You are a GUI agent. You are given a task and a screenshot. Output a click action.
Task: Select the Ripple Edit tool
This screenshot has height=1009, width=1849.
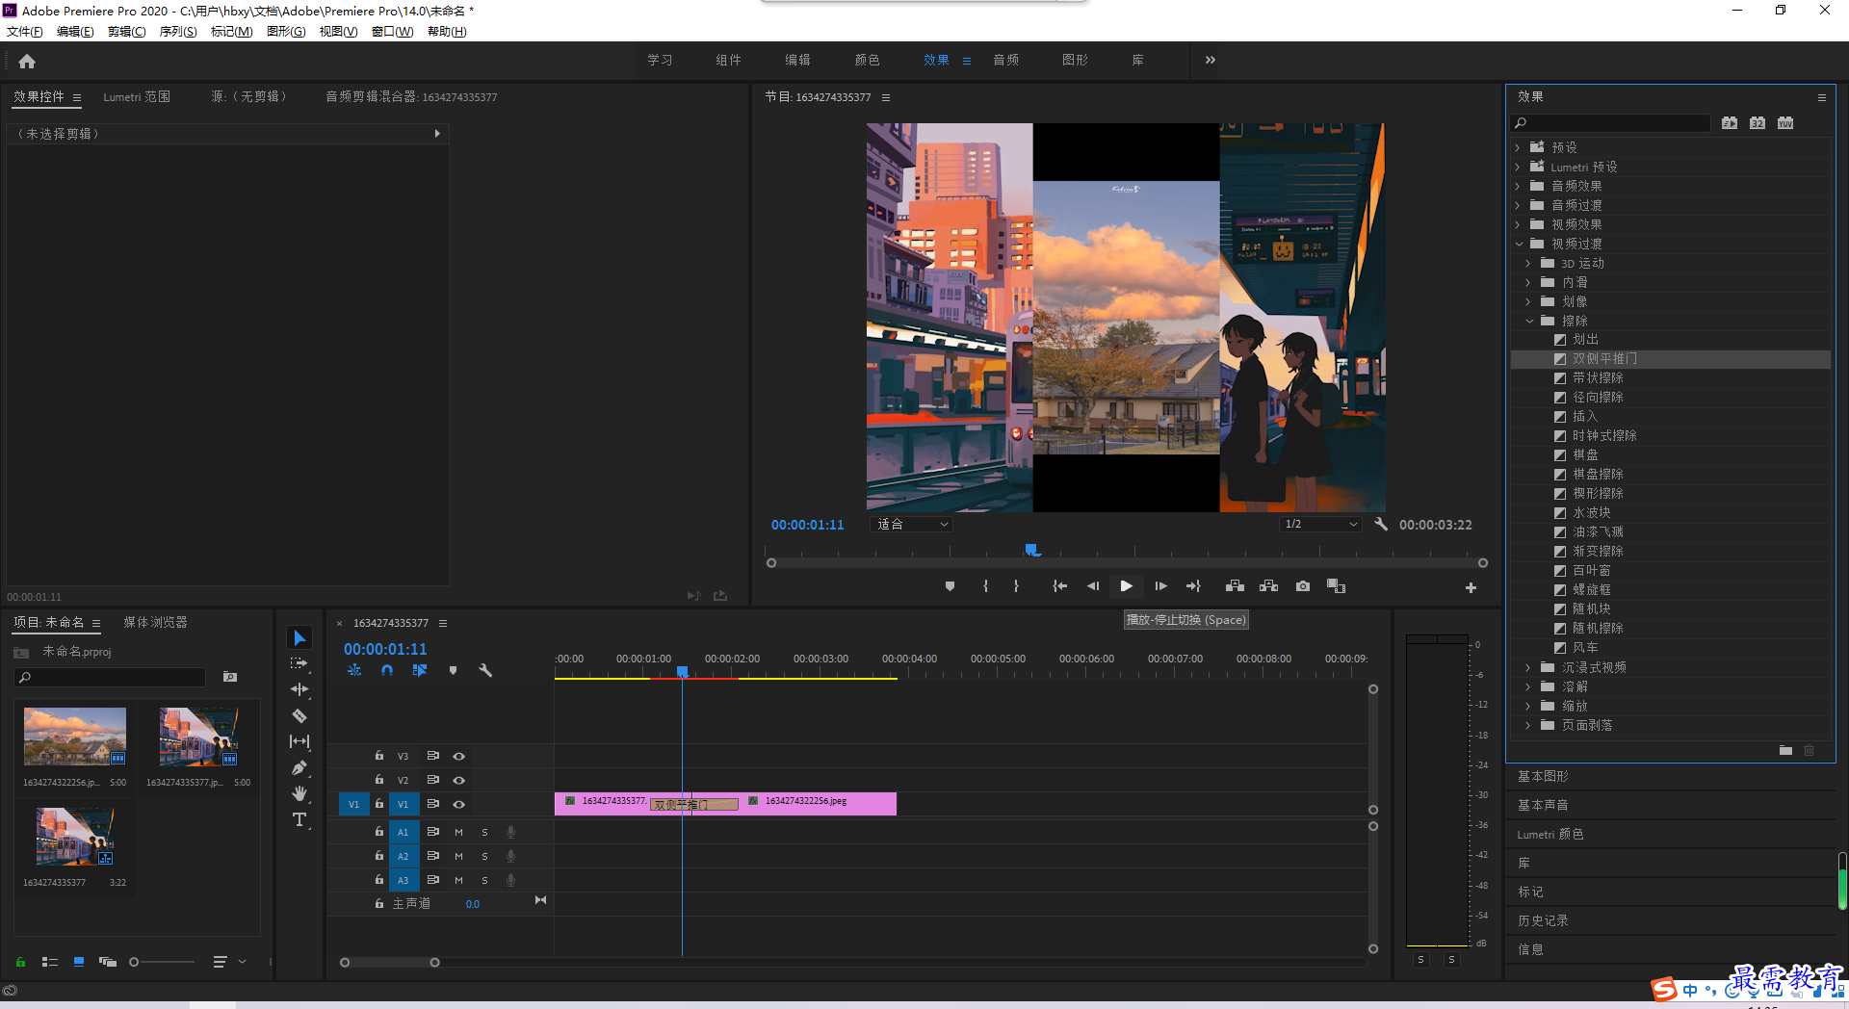pos(299,689)
